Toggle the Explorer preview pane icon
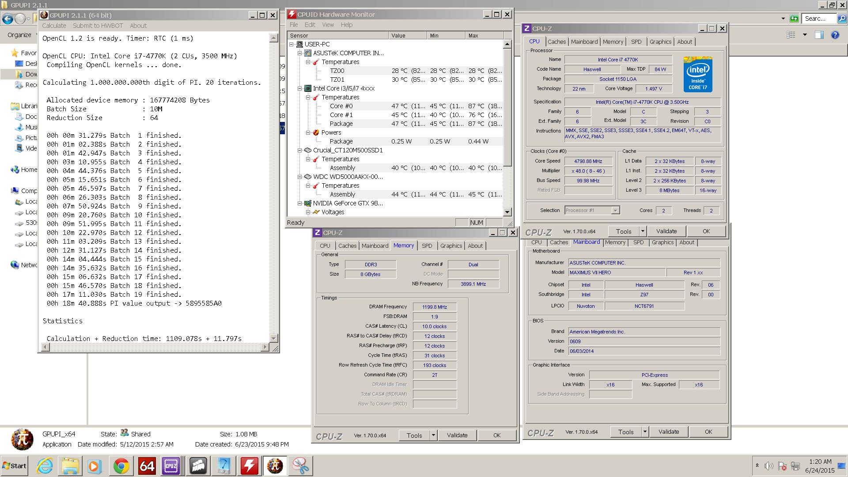The width and height of the screenshot is (848, 477). click(x=819, y=35)
